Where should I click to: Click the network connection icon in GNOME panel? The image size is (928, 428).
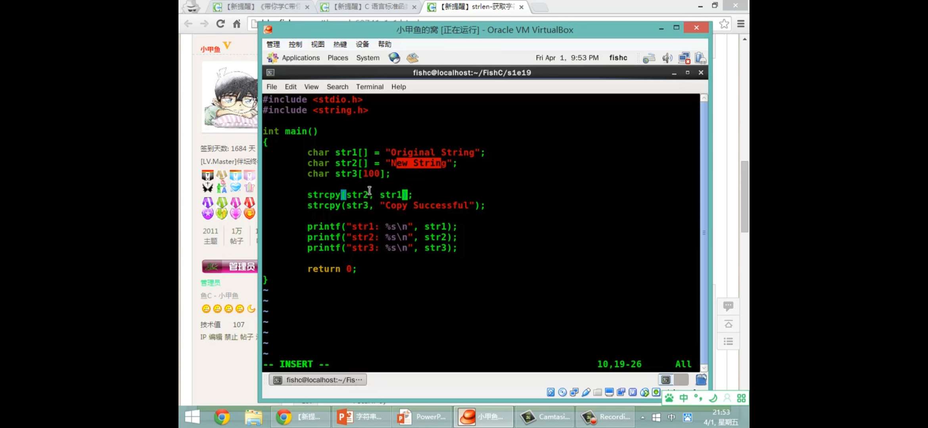tap(684, 58)
